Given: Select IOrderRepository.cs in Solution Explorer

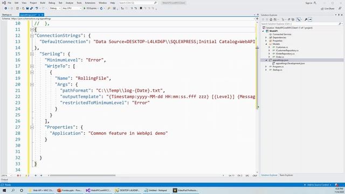Looking at the screenshot, I should 285,54.
